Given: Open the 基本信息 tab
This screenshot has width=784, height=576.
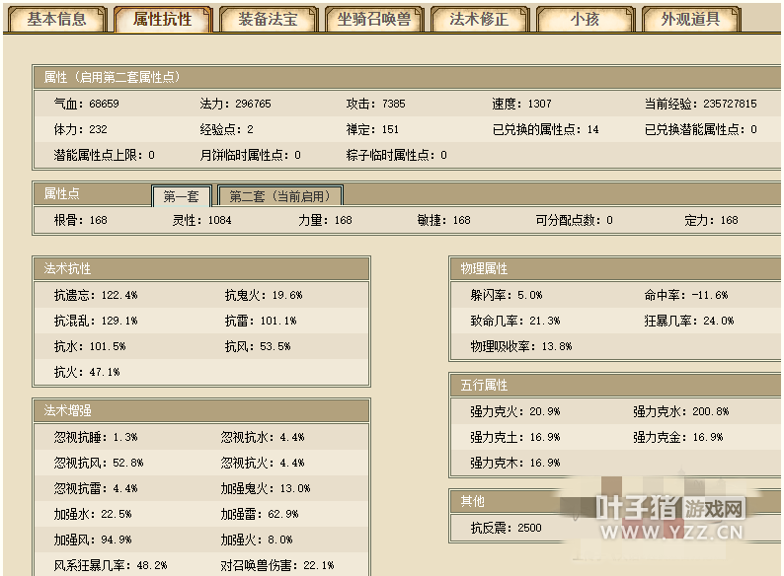Looking at the screenshot, I should tap(56, 19).
